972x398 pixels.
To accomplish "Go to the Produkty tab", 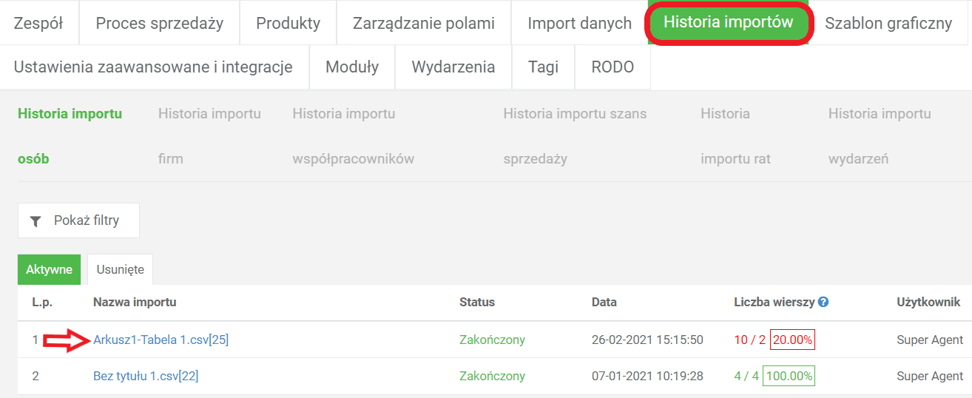I will click(288, 23).
